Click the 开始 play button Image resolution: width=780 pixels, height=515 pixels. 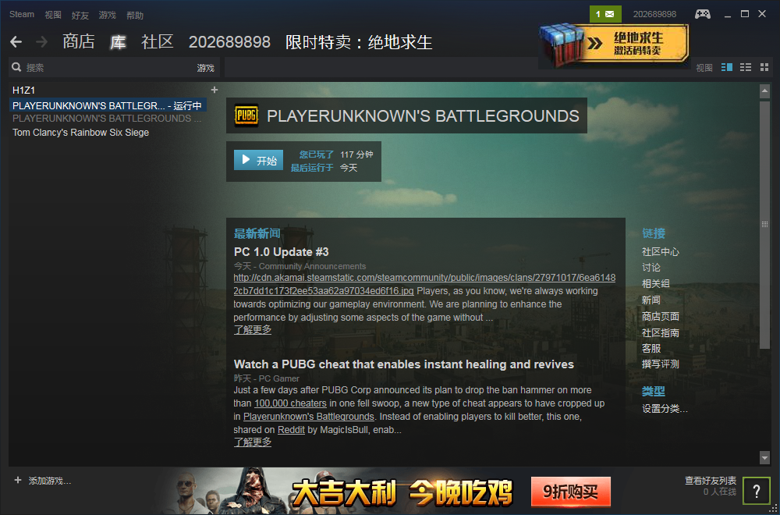(258, 160)
